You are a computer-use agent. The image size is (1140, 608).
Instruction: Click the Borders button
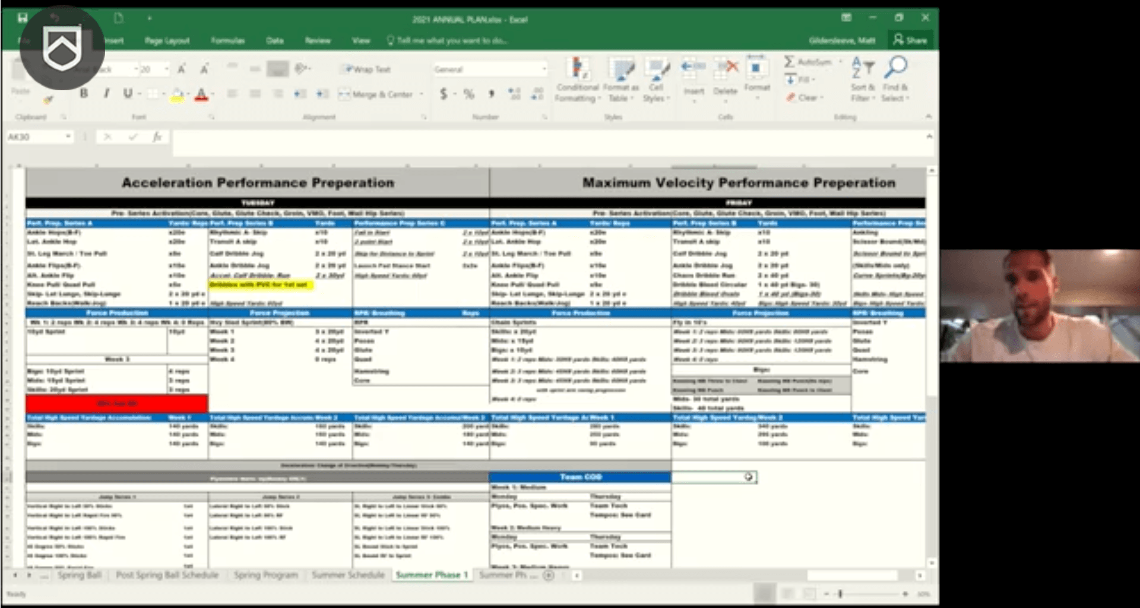tap(153, 94)
